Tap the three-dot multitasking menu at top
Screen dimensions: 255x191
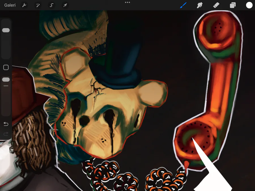(127, 3)
